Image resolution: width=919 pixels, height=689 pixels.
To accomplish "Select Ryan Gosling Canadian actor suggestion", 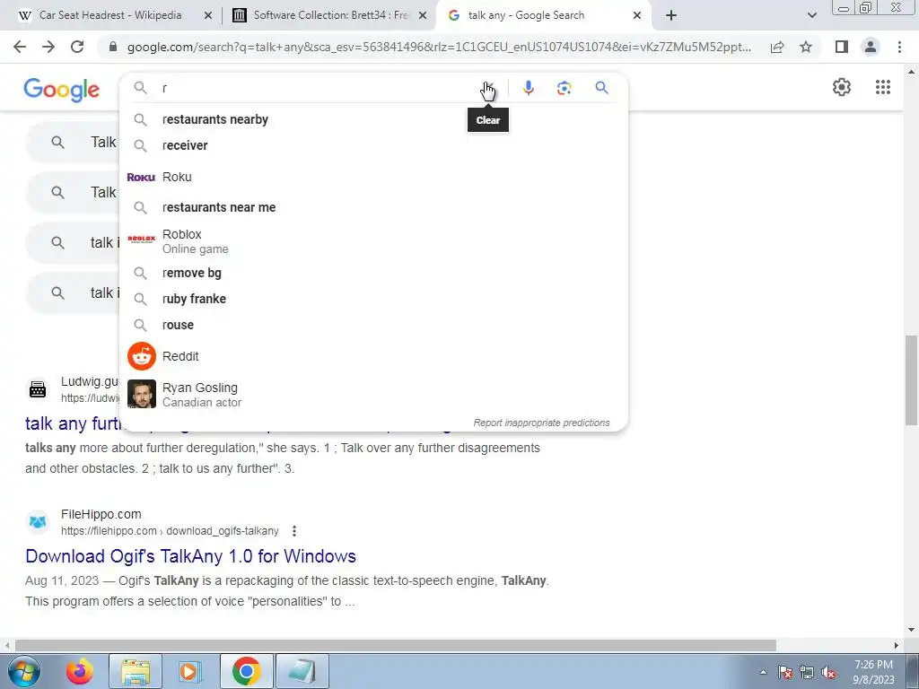I will (x=373, y=395).
